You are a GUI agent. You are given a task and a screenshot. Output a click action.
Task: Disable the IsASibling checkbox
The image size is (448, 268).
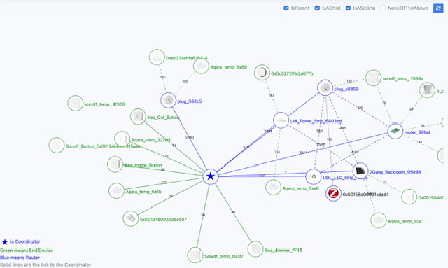click(348, 8)
